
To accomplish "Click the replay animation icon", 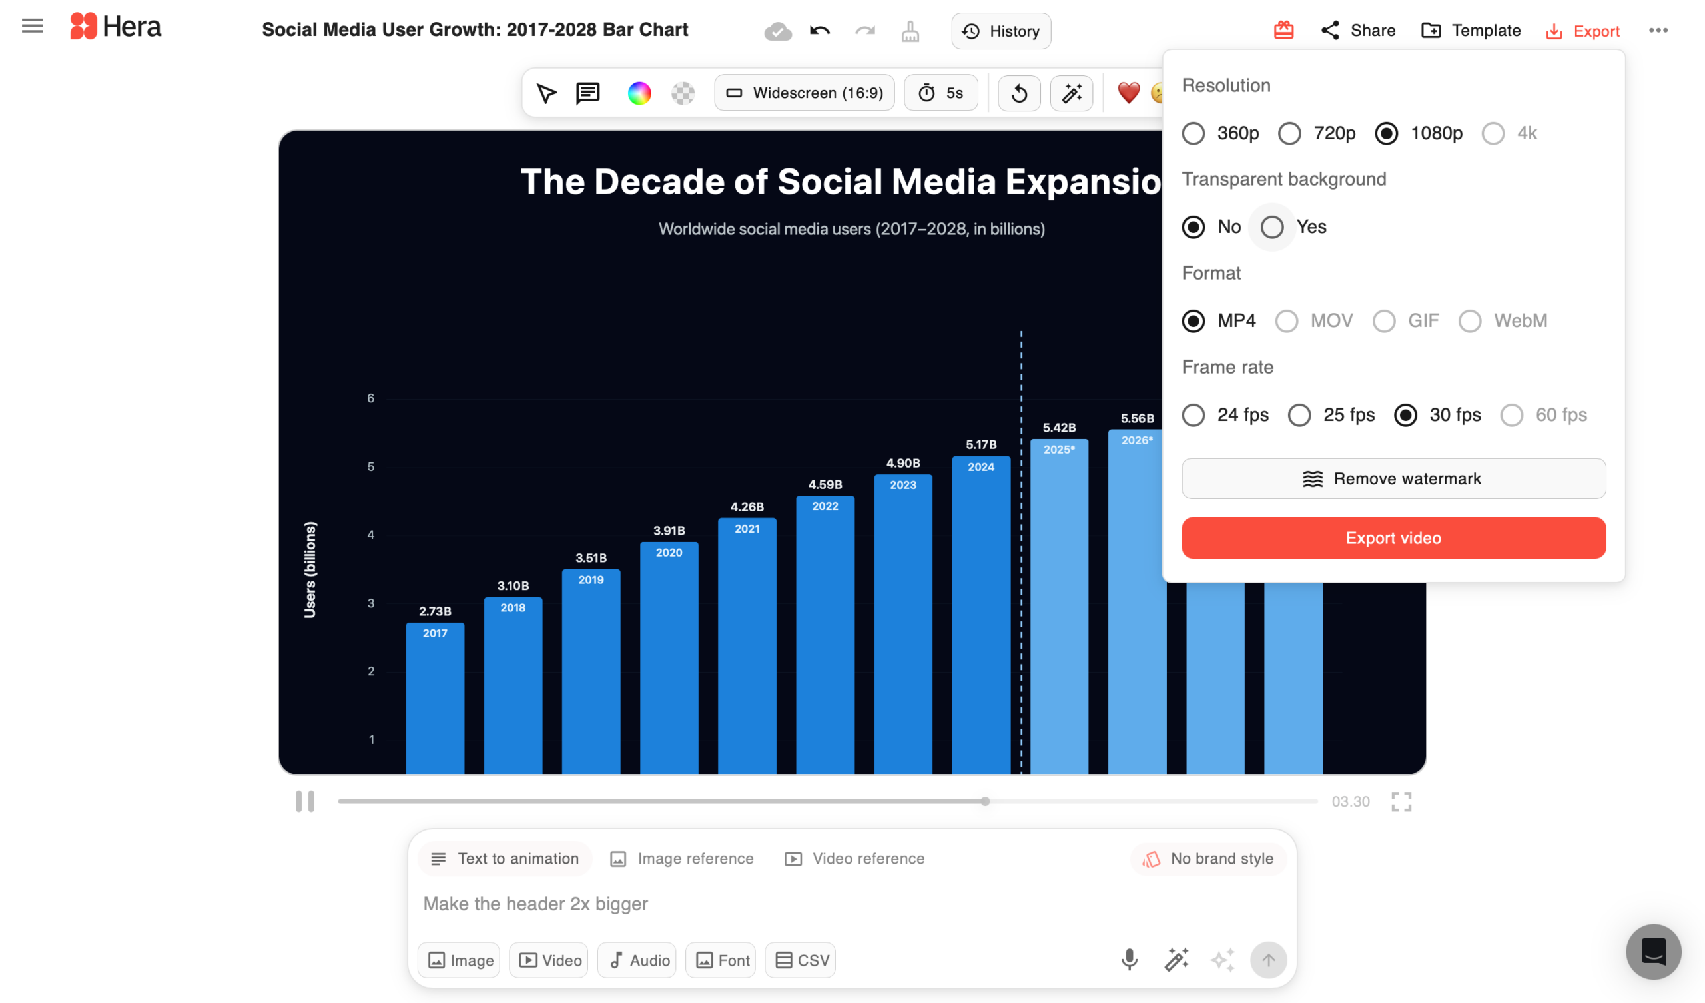I will tap(1019, 93).
